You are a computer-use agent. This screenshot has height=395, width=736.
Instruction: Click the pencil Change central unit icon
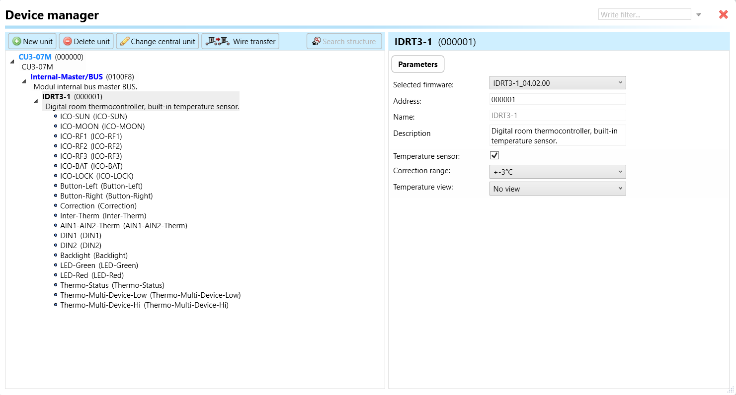click(125, 42)
